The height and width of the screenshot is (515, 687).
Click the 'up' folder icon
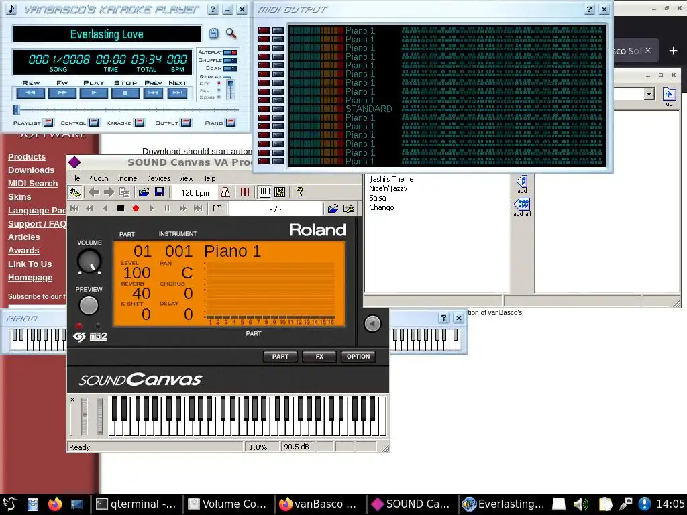click(669, 97)
